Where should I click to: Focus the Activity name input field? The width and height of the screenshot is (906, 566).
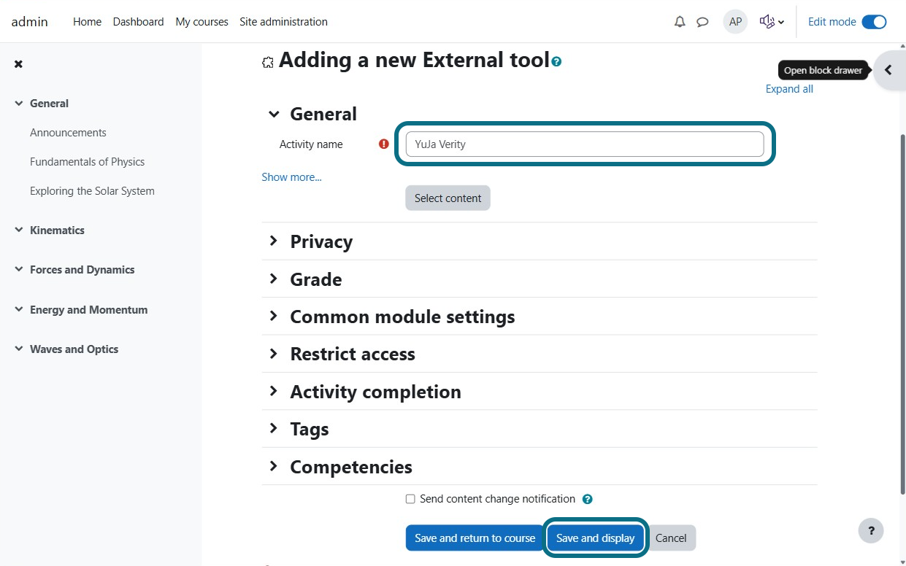[x=585, y=144]
